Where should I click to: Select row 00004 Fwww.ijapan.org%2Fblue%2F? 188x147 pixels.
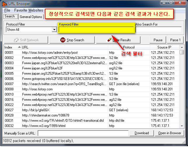(x=92, y=68)
